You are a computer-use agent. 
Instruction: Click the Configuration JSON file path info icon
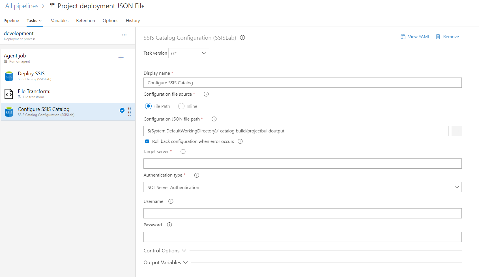214,119
